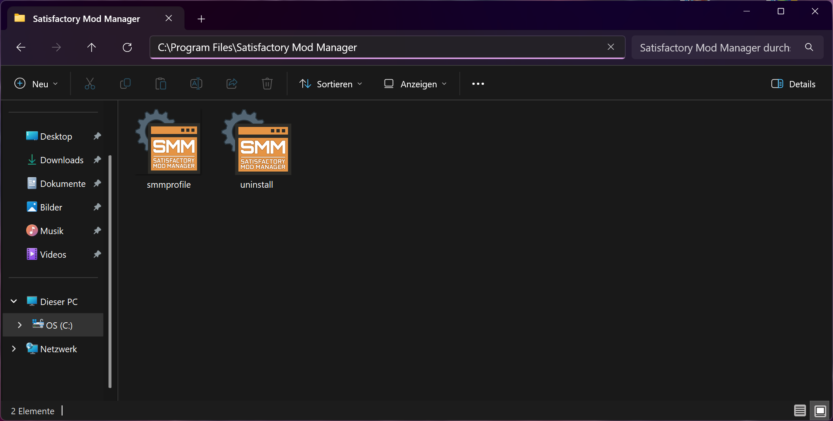
Task: Click the Cut scissors icon
Action: click(90, 84)
